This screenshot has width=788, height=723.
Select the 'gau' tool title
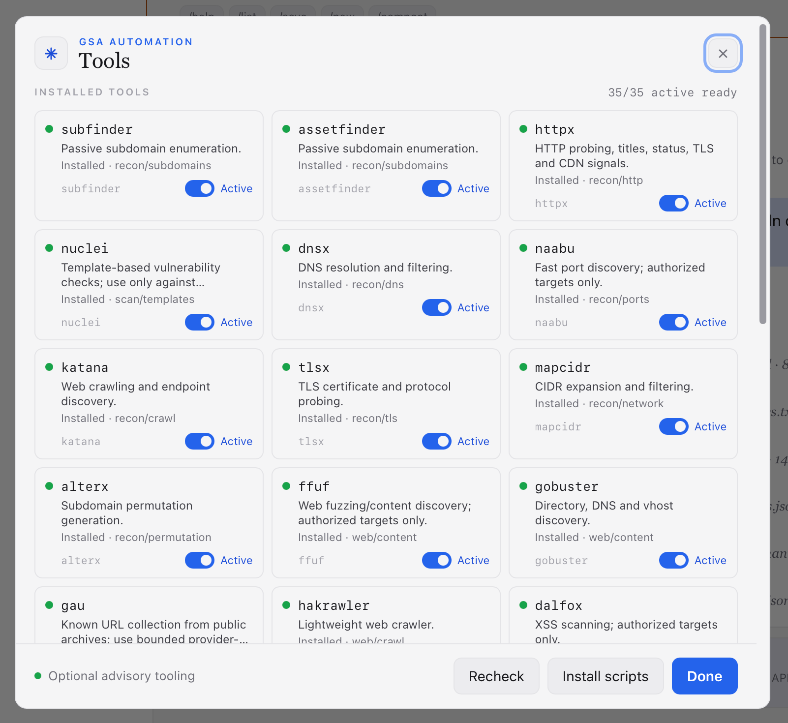pyautogui.click(x=73, y=606)
